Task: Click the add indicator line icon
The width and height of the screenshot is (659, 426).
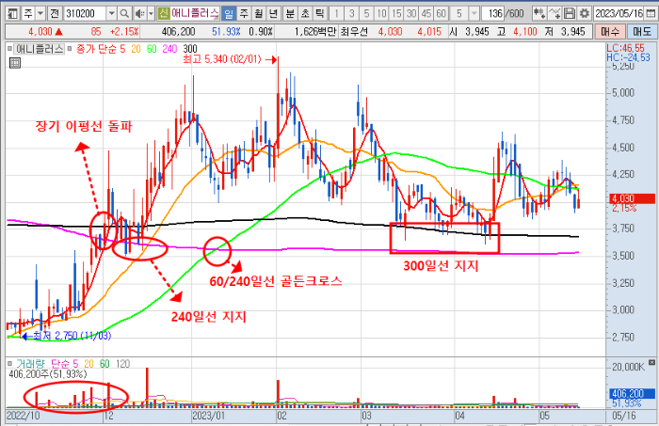Action: 555,14
